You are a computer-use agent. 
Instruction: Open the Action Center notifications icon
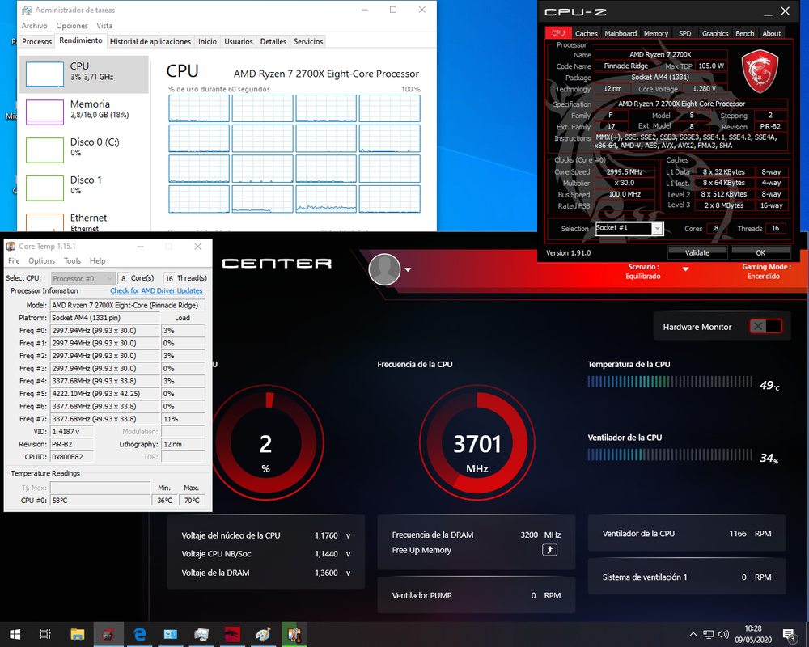click(x=789, y=635)
